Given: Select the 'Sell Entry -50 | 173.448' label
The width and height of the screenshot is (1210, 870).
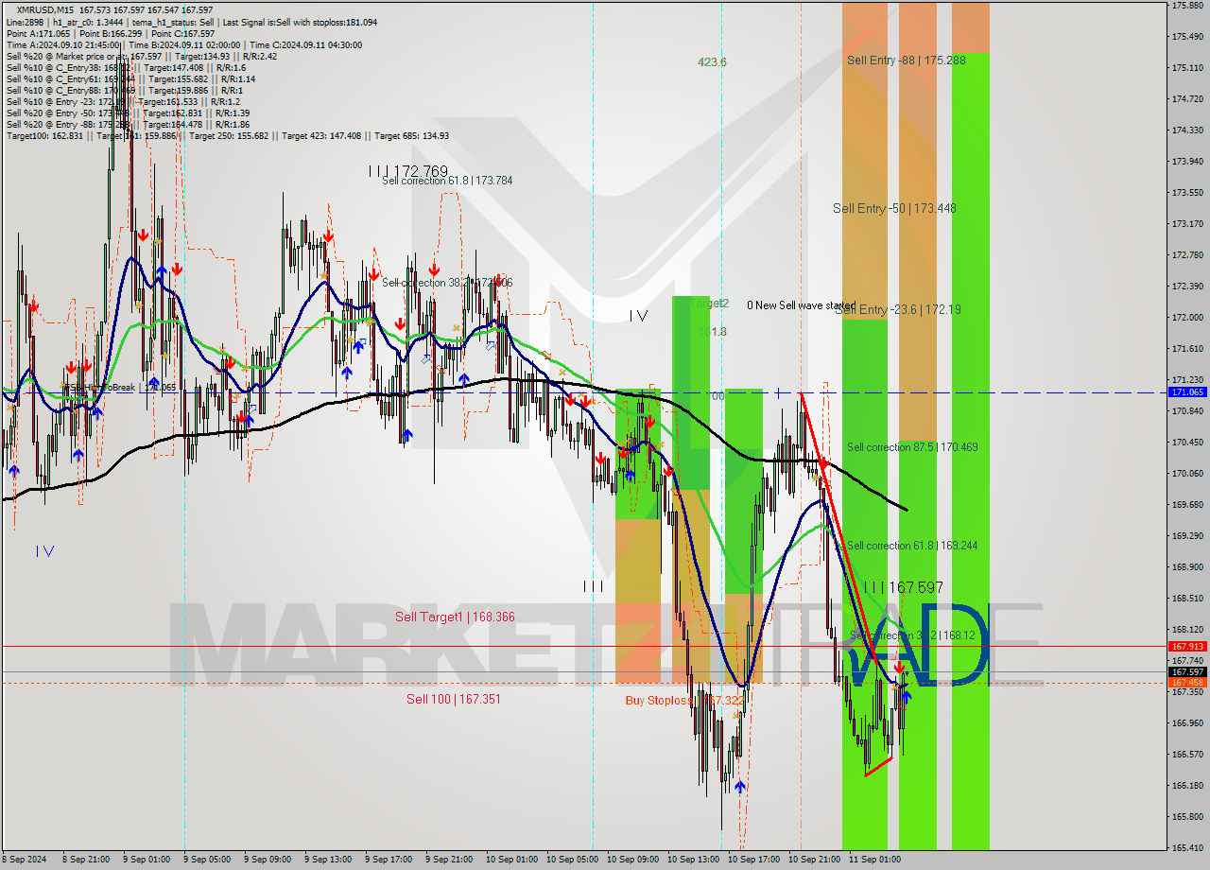Looking at the screenshot, I should [894, 208].
